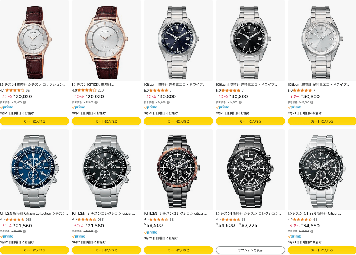The width and height of the screenshot is (356, 255).
Task: Click オプションを表示 button for all-black chronograph
Action: (x=250, y=250)
